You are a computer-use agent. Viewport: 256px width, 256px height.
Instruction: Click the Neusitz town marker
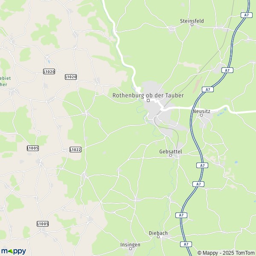(201, 115)
